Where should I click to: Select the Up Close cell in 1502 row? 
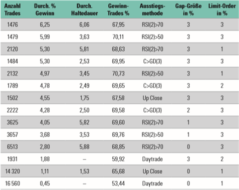tap(152, 98)
